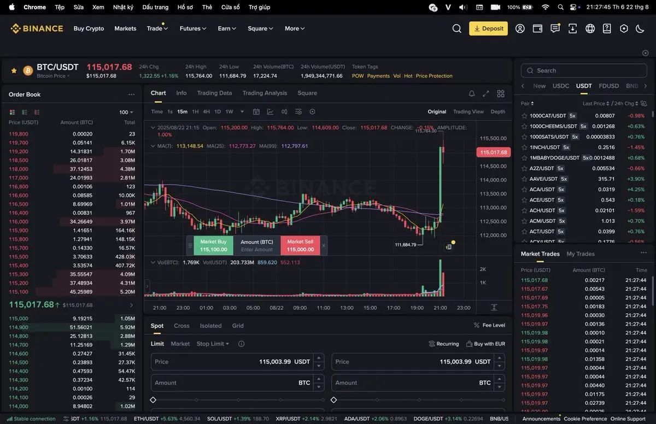Open the wallet icon in header

pos(537,28)
